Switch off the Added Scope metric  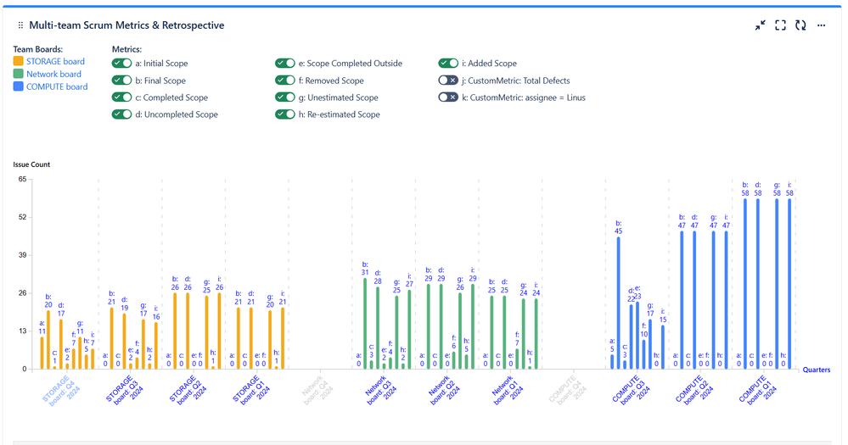[x=448, y=64]
